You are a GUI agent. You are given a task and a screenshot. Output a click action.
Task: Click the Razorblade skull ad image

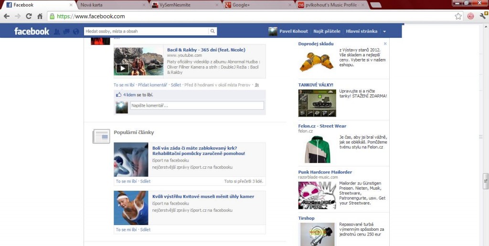(x=317, y=195)
